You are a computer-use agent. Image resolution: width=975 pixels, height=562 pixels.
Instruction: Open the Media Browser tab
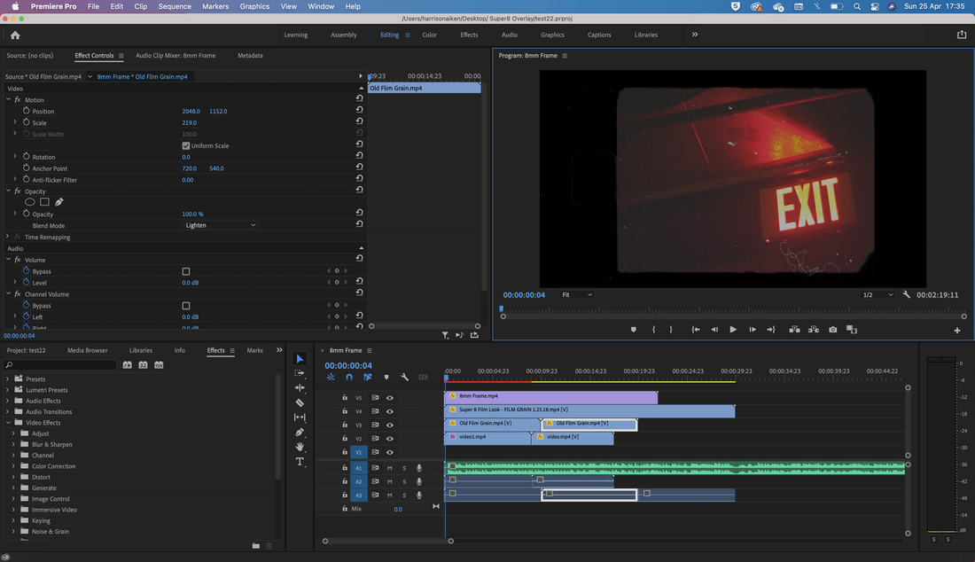(x=87, y=351)
